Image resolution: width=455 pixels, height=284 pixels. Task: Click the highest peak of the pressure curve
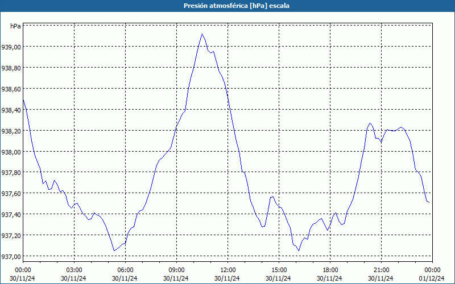coord(202,34)
